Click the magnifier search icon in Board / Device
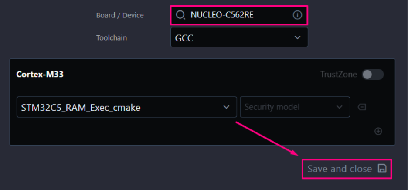408x190 pixels. [180, 15]
